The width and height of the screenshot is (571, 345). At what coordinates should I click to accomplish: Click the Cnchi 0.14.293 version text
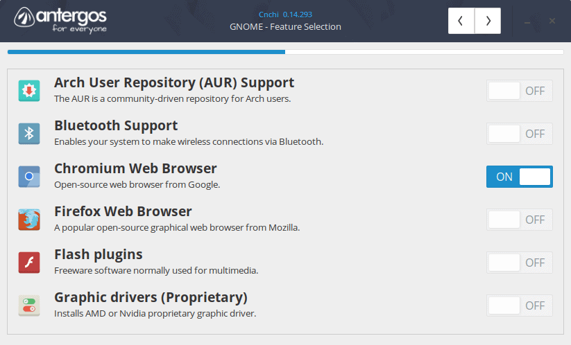coord(286,15)
